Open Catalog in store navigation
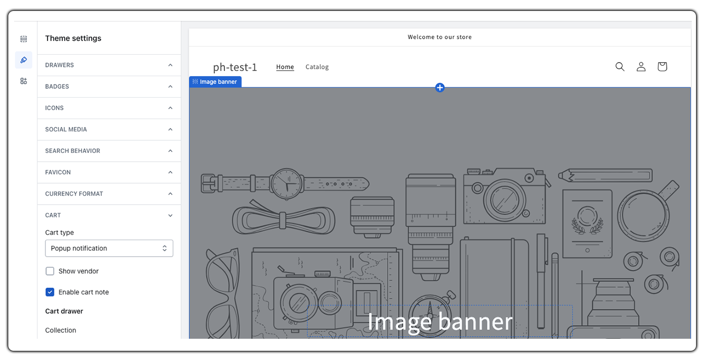The width and height of the screenshot is (708, 356). click(317, 67)
